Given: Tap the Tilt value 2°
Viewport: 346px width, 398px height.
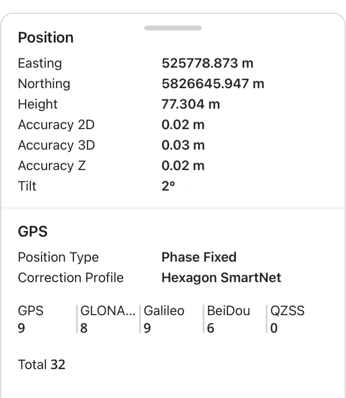Looking at the screenshot, I should click(168, 186).
